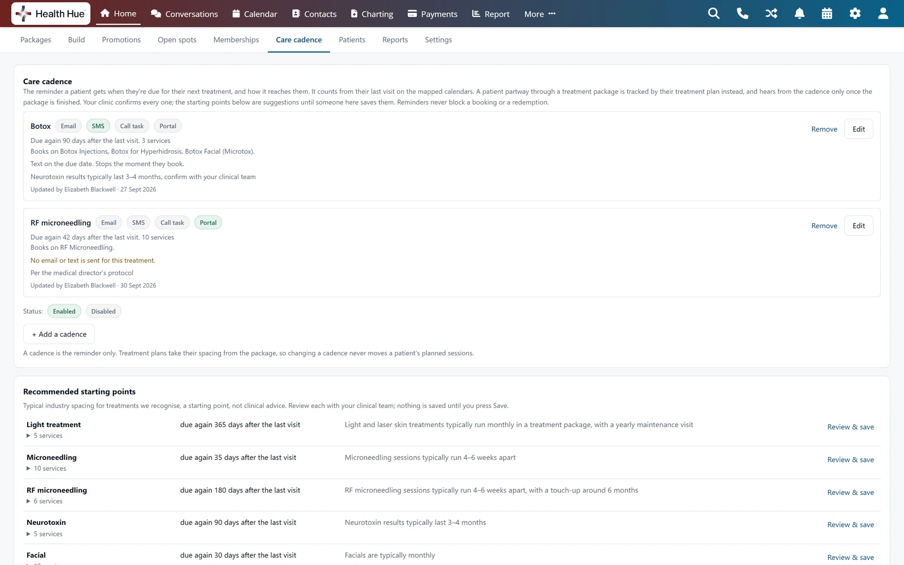The width and height of the screenshot is (904, 565).
Task: Toggle SMS channel for Botox
Action: (x=98, y=126)
